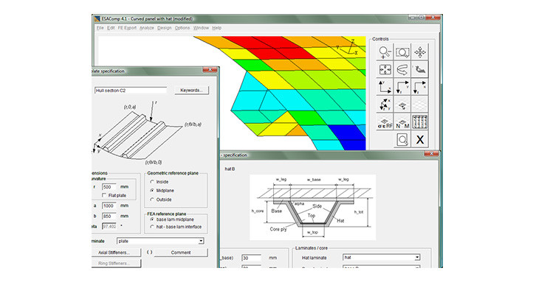This screenshot has width=536, height=282.
Task: Choose the pan four-arrow control
Action: pos(420,52)
